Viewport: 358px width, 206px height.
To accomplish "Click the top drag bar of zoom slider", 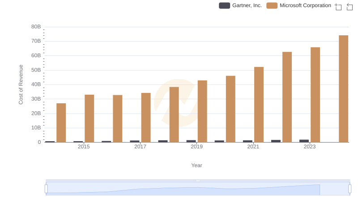I will [x=198, y=181].
